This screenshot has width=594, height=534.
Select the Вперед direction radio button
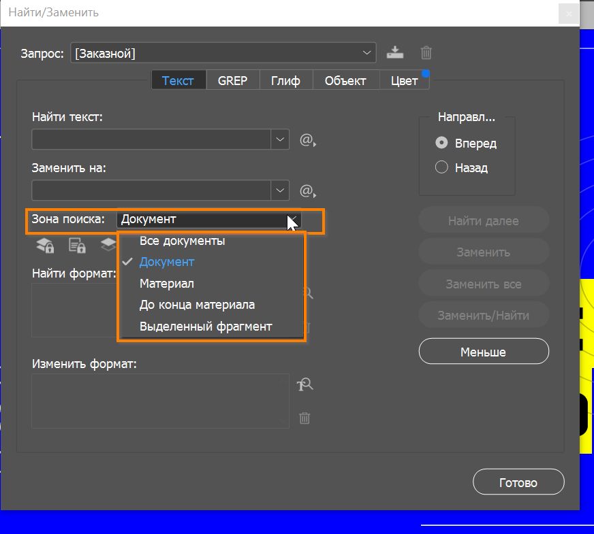(x=441, y=143)
